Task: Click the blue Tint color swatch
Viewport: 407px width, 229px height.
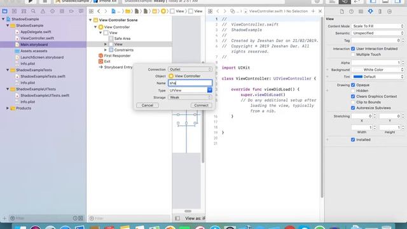Action: (358, 76)
